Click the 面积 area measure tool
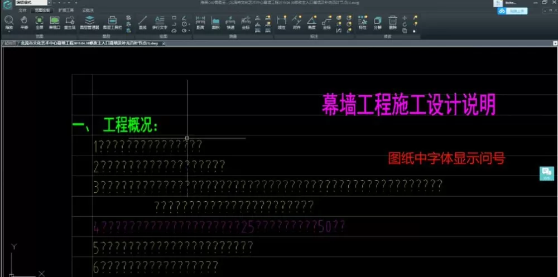 coord(215,22)
